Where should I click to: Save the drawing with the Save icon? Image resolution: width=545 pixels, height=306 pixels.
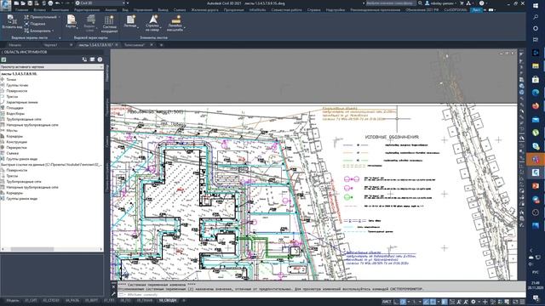(30, 3)
